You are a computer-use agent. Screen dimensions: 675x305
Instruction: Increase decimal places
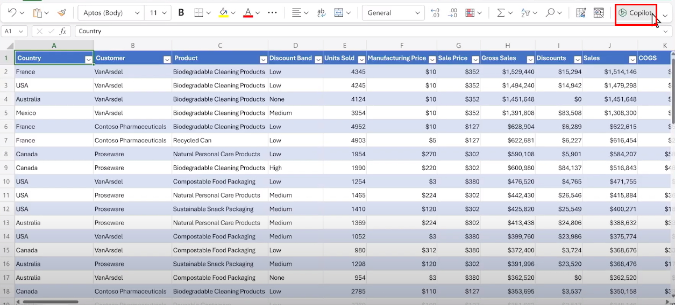coord(435,12)
